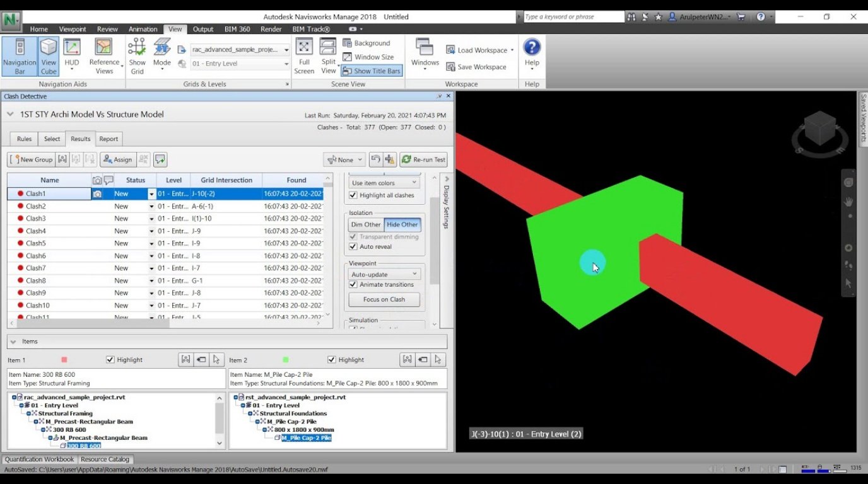This screenshot has height=484, width=868.
Task: Open the HUD options
Action: click(72, 56)
